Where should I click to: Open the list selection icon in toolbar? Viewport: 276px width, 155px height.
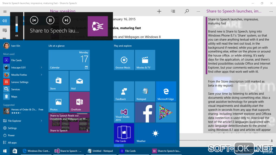click(173, 11)
